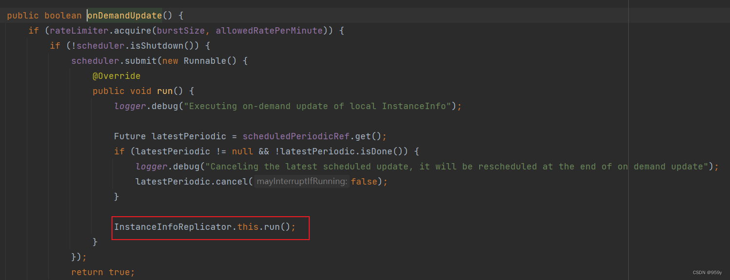730x280 pixels.
Task: Click the false argument in cancel
Action: [364, 182]
